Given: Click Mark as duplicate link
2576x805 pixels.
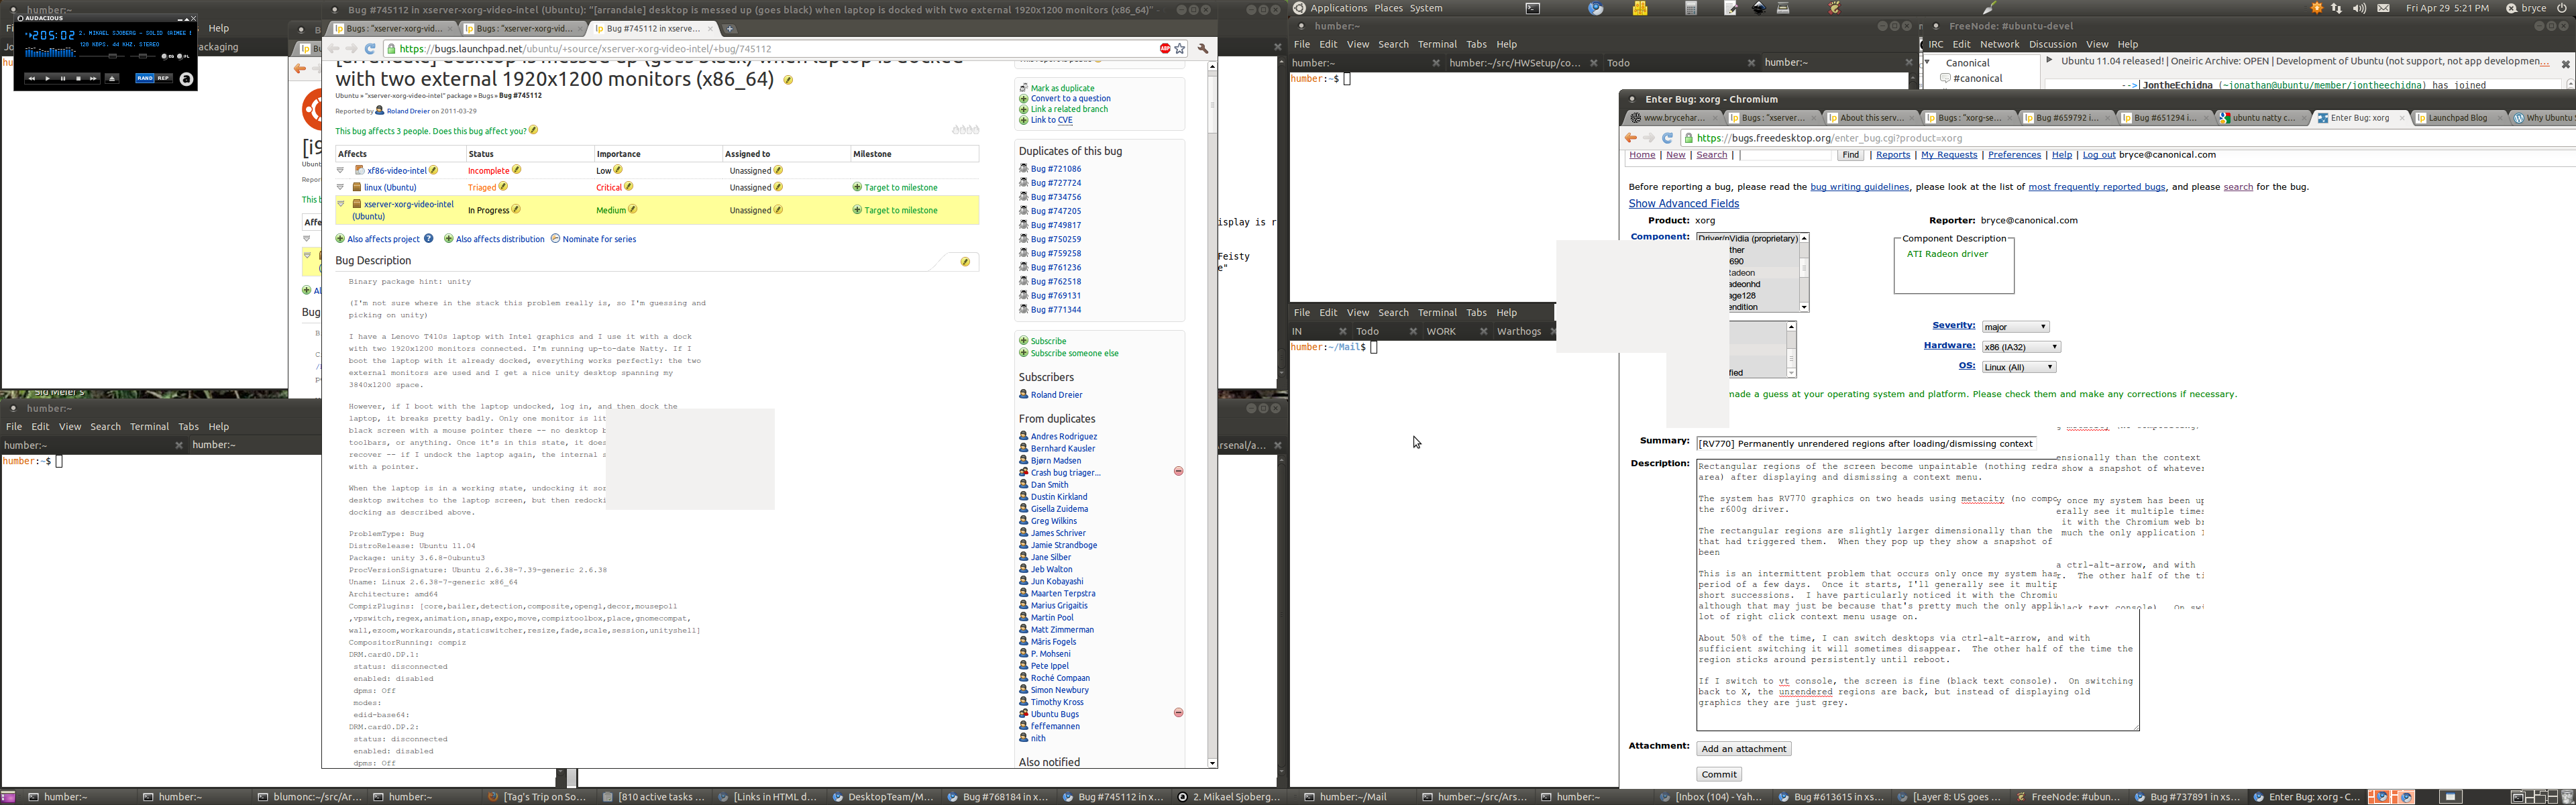Looking at the screenshot, I should tap(1062, 88).
